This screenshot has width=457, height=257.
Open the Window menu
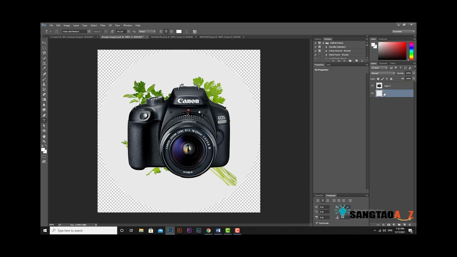127,25
